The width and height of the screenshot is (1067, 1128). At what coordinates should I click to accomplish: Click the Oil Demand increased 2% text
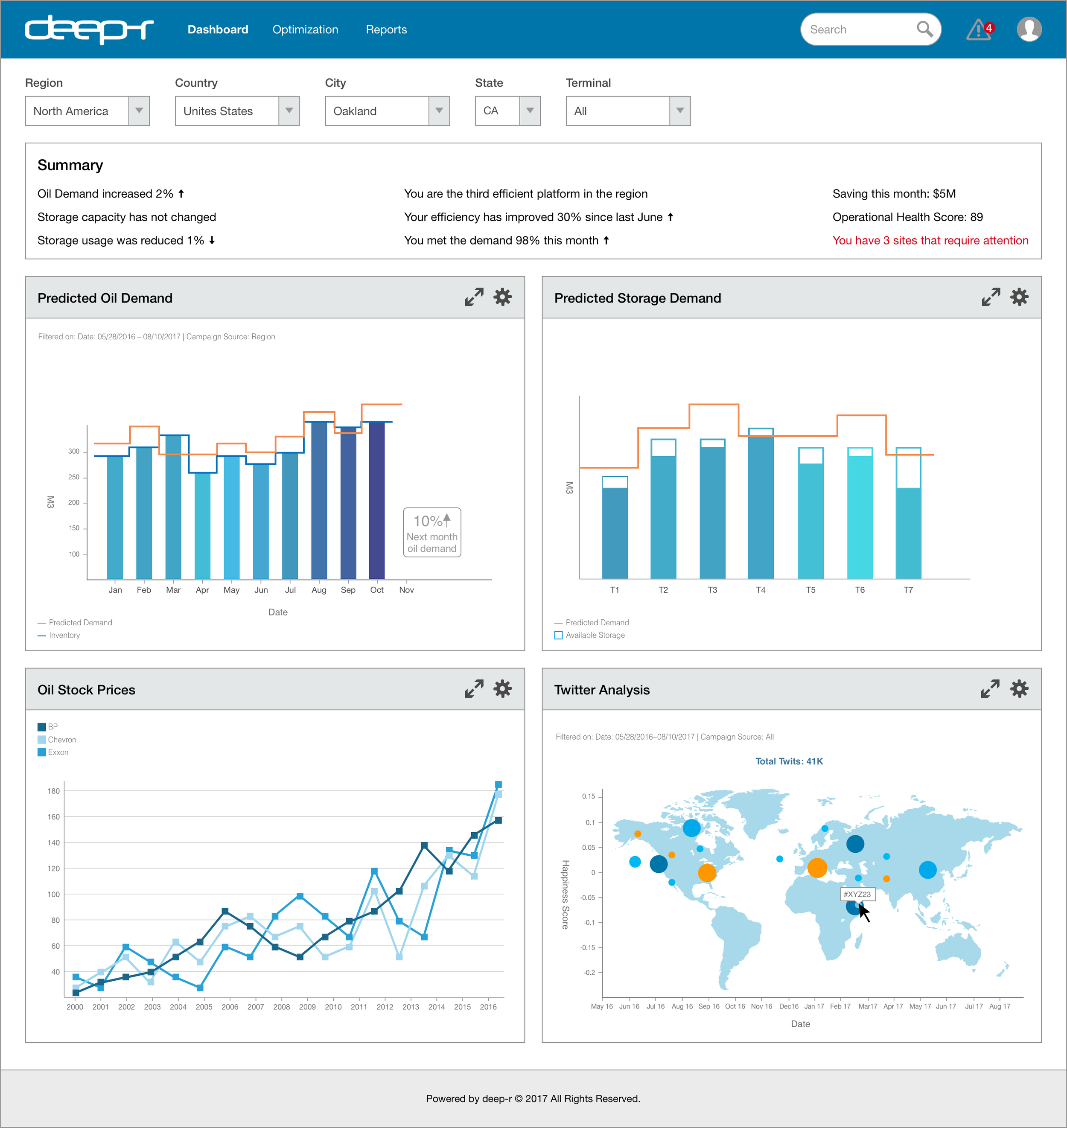click(x=105, y=194)
